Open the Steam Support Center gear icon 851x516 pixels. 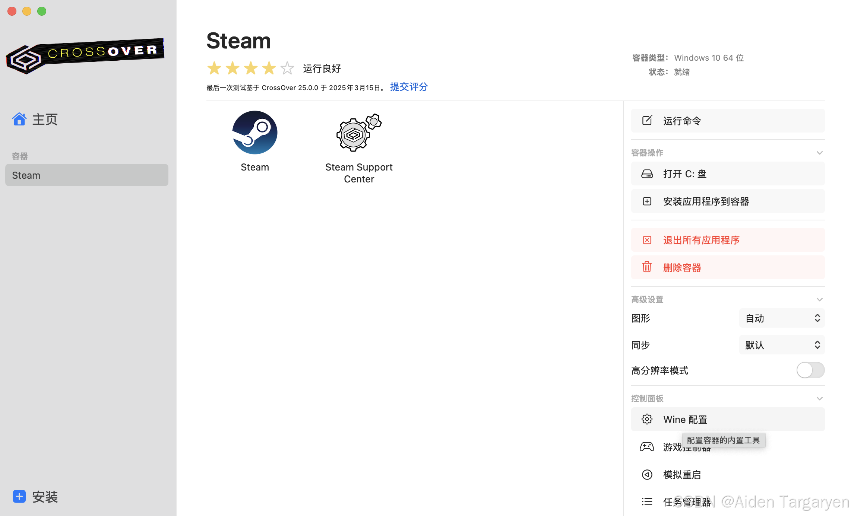[x=359, y=133]
